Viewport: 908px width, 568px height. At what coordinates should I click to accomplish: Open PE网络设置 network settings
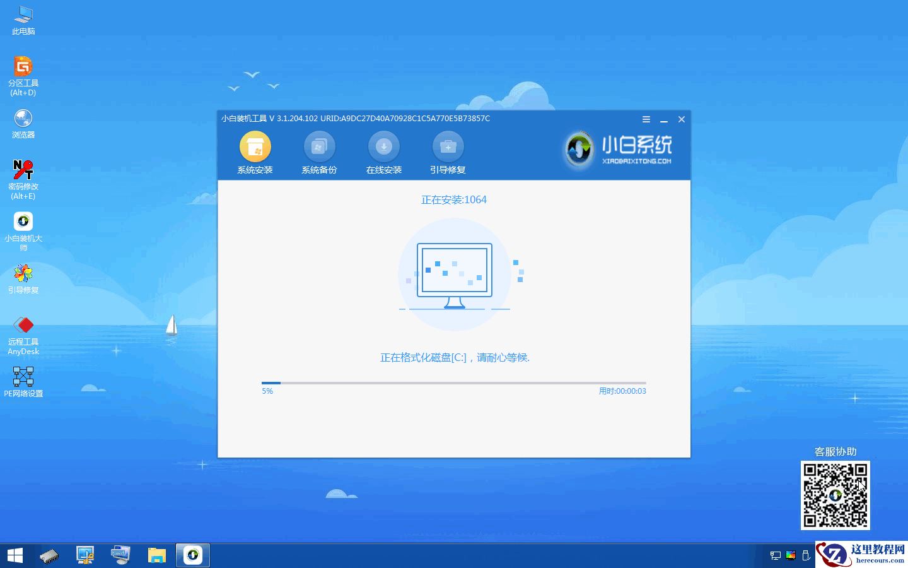tap(23, 377)
